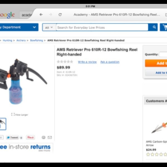Open the Academy browser tab
The image size is (167, 167).
click(x=26, y=15)
